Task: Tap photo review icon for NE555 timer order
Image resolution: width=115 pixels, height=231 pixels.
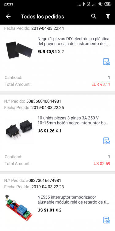Action: [x=107, y=220]
